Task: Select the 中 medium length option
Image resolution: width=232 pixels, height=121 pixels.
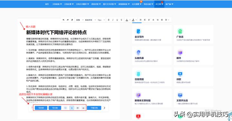Action: pos(78,108)
